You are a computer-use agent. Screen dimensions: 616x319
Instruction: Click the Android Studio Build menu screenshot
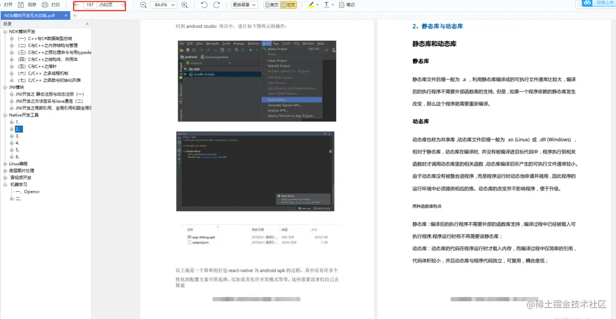pos(257,81)
